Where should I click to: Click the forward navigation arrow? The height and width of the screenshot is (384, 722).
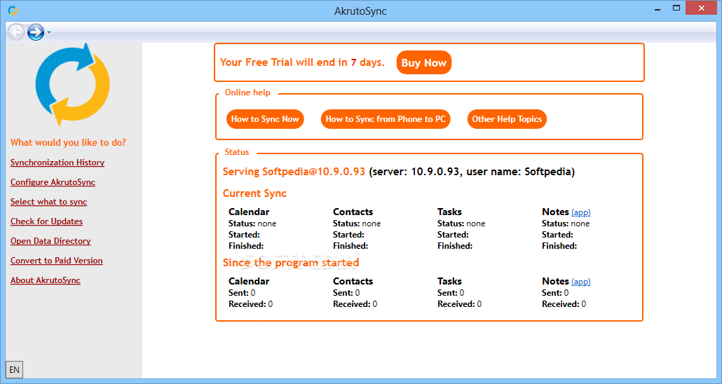36,32
